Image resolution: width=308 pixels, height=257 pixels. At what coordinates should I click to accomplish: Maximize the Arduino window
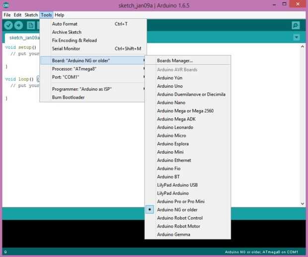pos(284,4)
